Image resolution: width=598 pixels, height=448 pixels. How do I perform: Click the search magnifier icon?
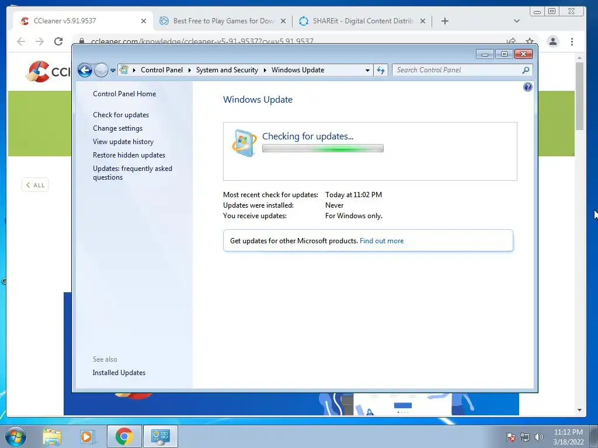(526, 70)
